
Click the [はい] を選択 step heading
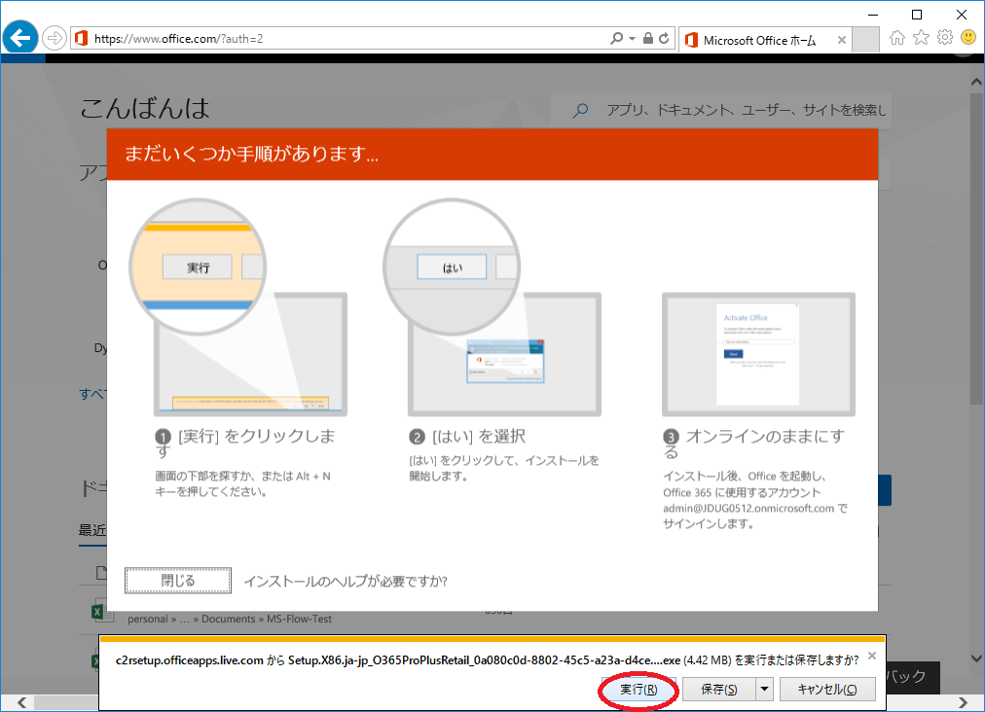[x=468, y=437]
